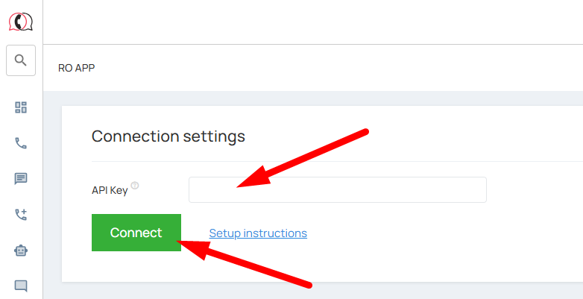This screenshot has width=583, height=299.
Task: Select the empty speech bubble sidebar icon
Action: pos(21,286)
